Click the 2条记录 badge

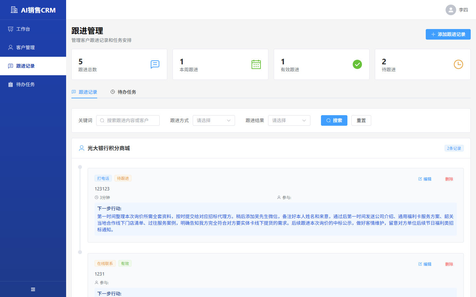454,148
